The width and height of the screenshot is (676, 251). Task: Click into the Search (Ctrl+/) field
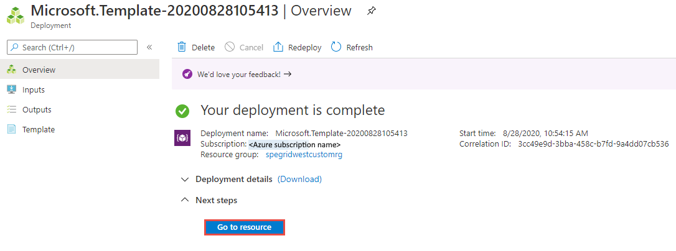[75, 47]
